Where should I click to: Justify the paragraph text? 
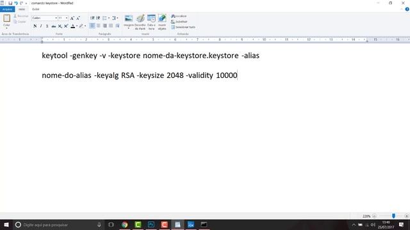[x=111, y=26]
